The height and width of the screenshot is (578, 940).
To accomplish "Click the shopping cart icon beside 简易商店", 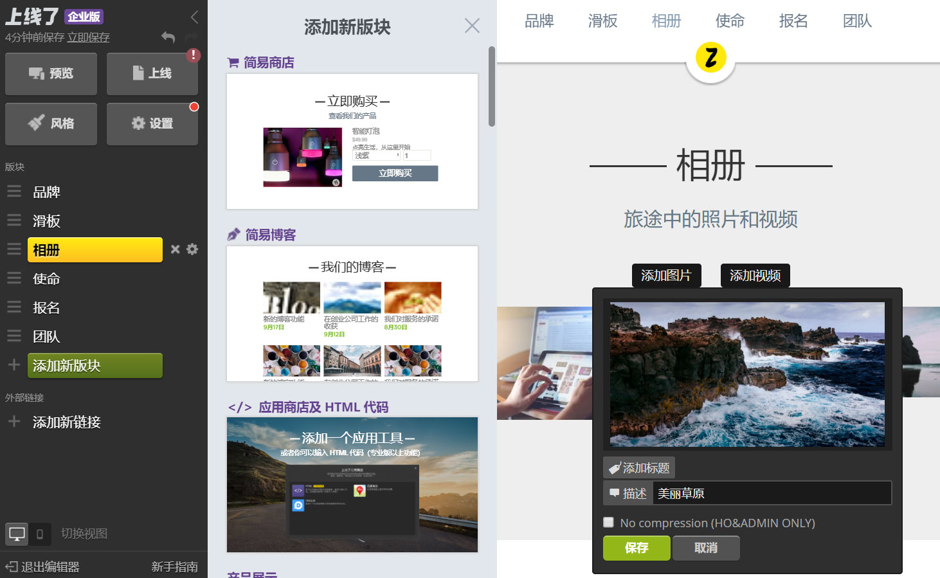I will (x=233, y=62).
